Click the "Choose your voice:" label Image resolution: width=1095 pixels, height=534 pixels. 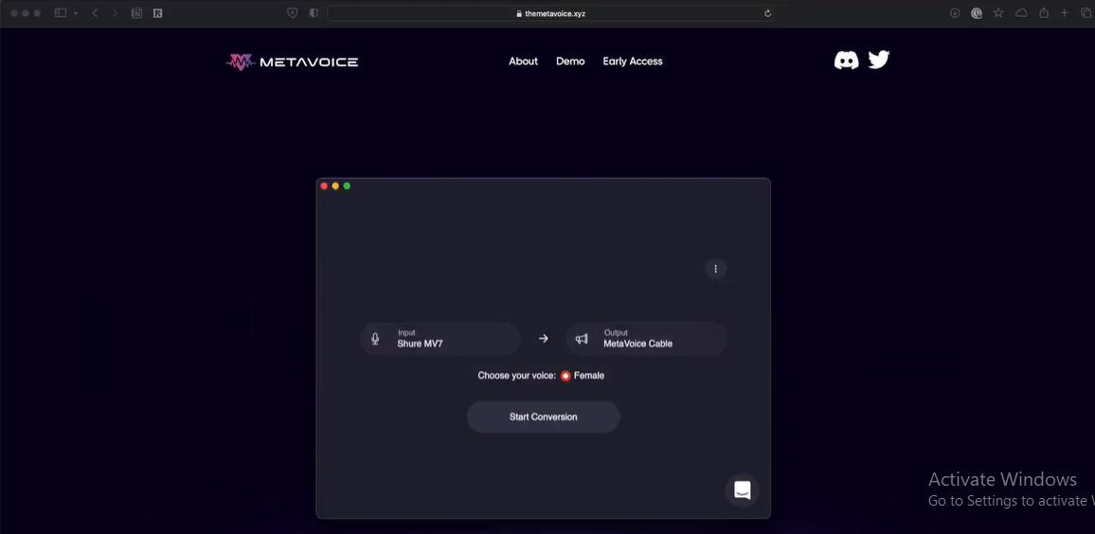click(x=517, y=376)
